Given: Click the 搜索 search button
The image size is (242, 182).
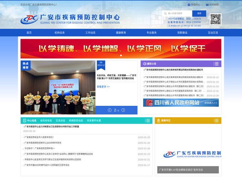Looking at the screenshot, I should click(x=199, y=13).
